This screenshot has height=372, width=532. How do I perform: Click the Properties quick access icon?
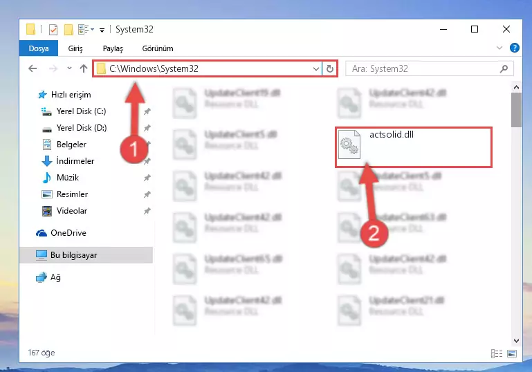coord(53,30)
